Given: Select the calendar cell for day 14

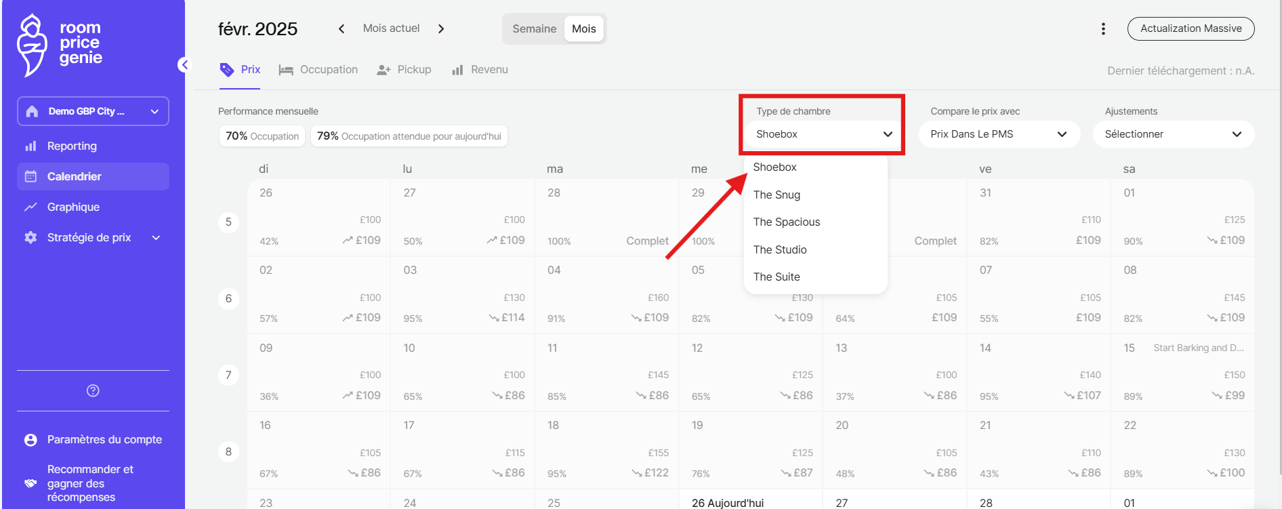Looking at the screenshot, I should [x=1038, y=372].
